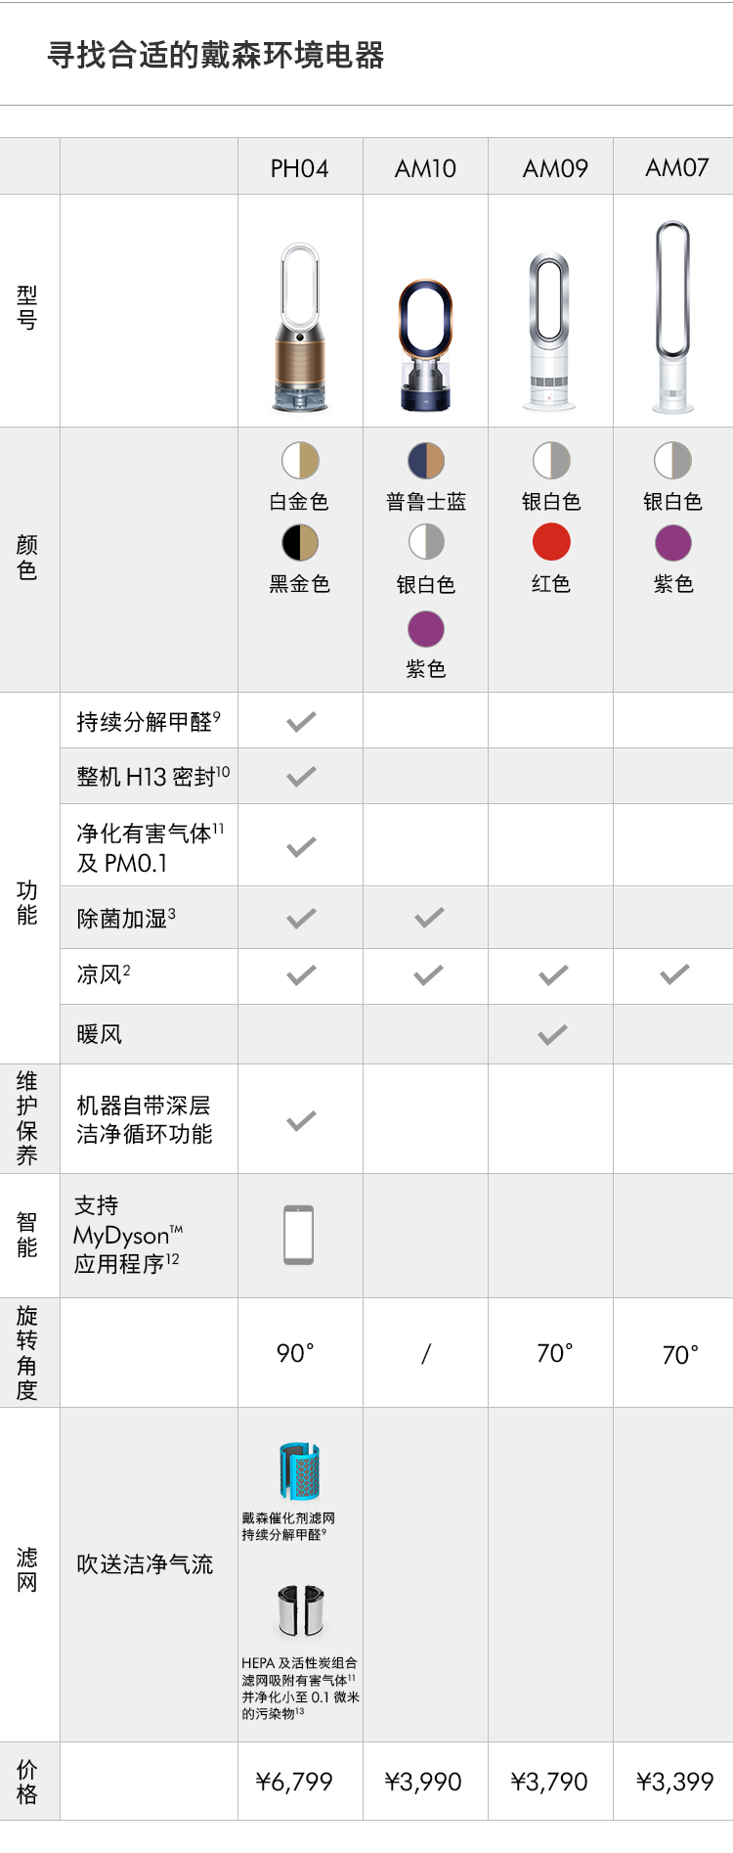Click the AM07 tower fan product image

coord(673,317)
